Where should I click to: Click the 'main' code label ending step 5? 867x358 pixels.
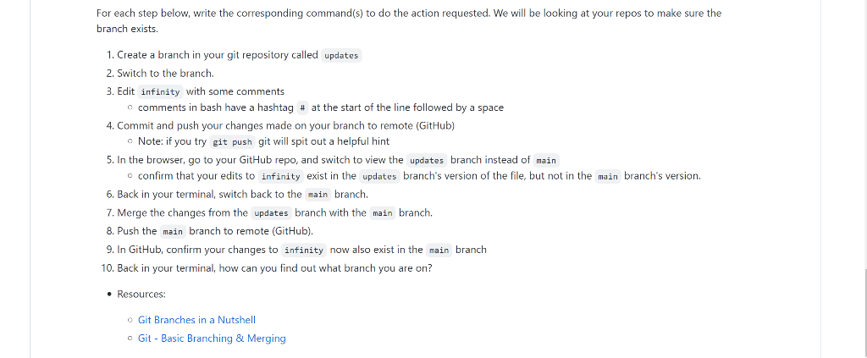[546, 161]
